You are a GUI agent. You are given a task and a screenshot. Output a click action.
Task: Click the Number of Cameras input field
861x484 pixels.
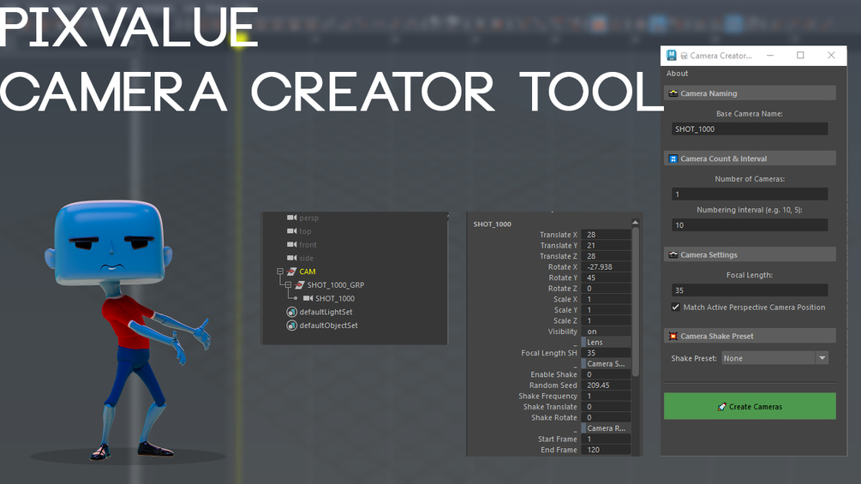coord(750,194)
